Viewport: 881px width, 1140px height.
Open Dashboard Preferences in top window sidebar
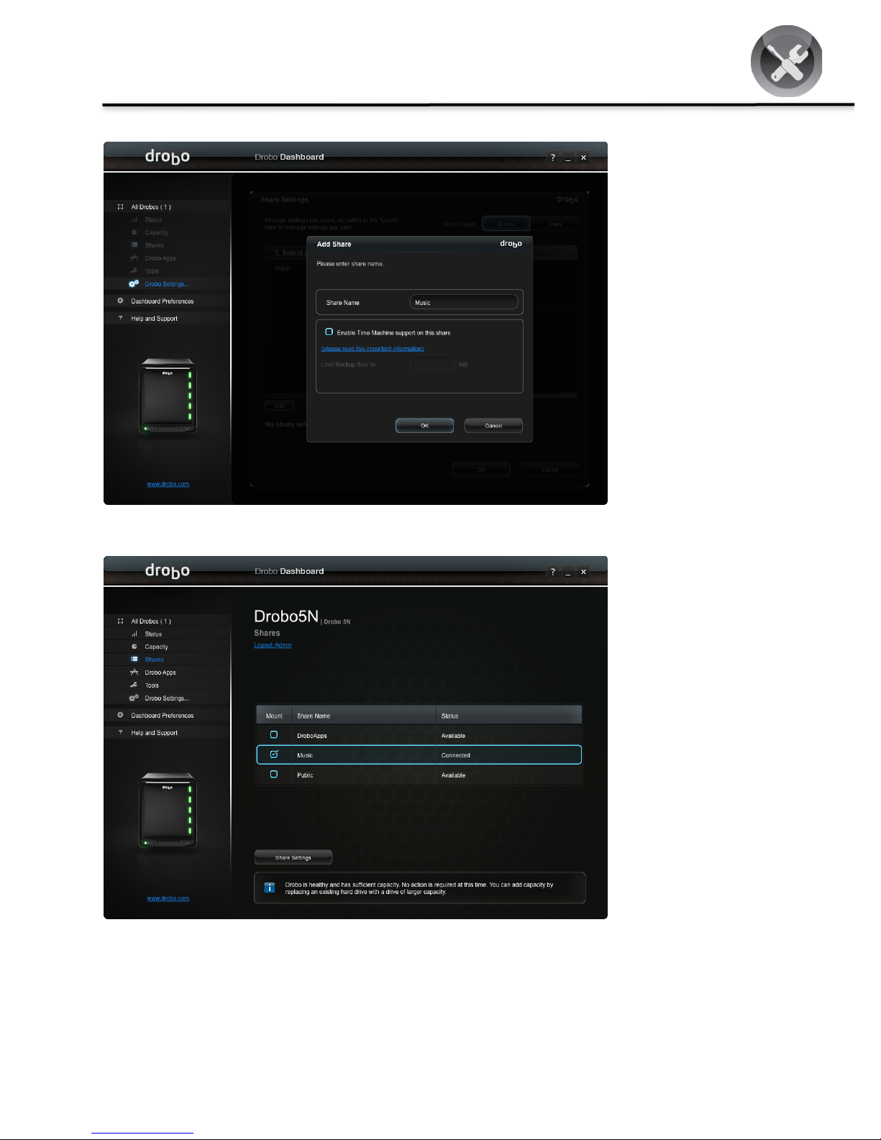(x=162, y=301)
